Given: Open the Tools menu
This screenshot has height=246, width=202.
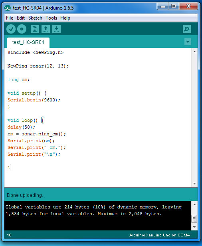Looking at the screenshot, I should pyautogui.click(x=51, y=18).
